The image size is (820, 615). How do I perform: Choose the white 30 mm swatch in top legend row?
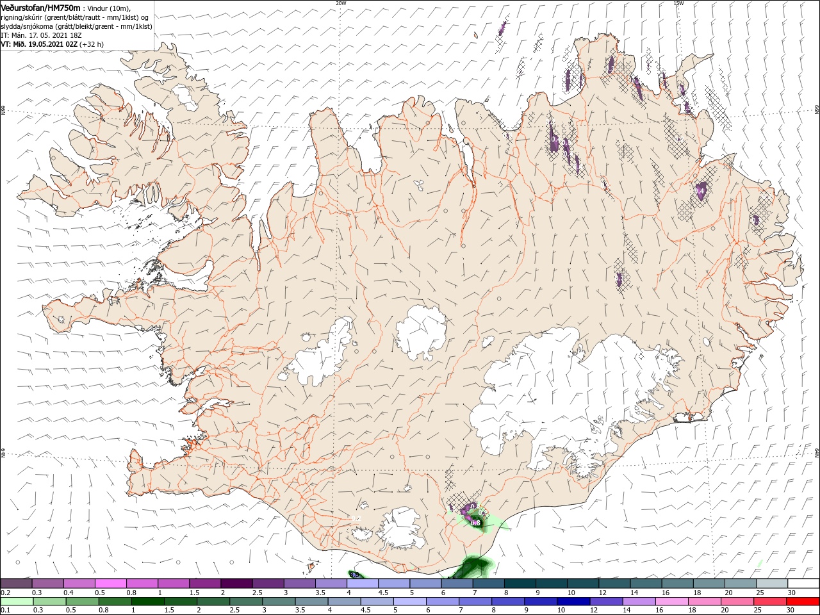(x=803, y=584)
